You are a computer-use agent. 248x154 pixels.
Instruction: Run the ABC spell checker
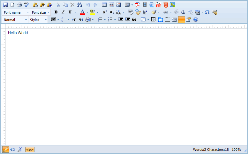click(26, 5)
